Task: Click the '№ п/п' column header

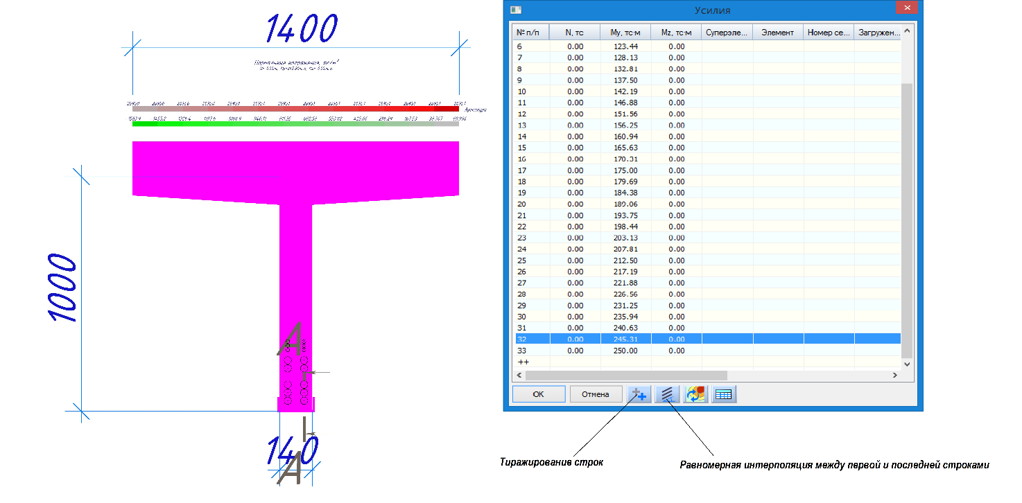Action: click(530, 33)
